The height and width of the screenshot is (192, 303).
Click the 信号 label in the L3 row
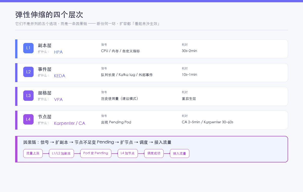point(104,92)
